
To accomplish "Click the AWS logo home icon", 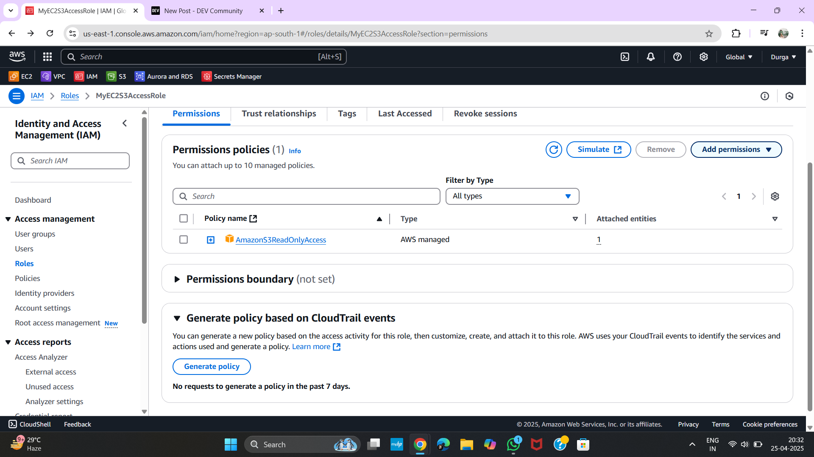I will pos(17,56).
